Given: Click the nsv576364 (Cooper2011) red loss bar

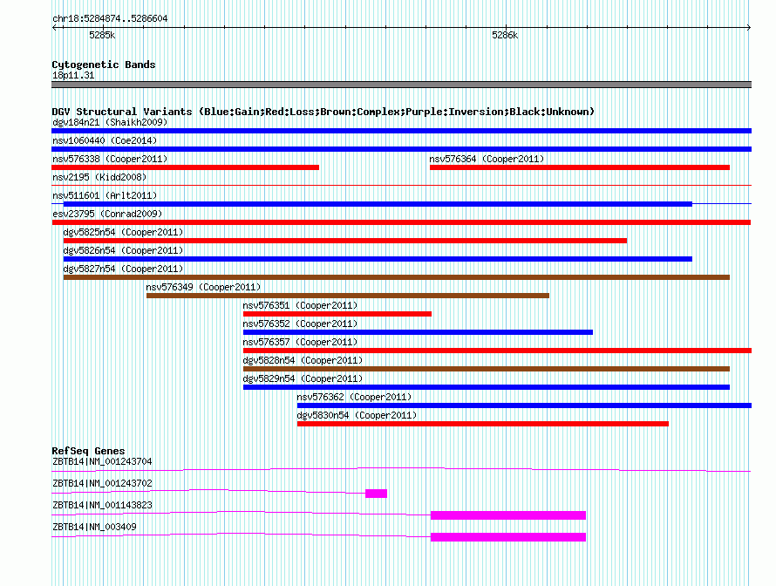Looking at the screenshot, I should [x=580, y=167].
